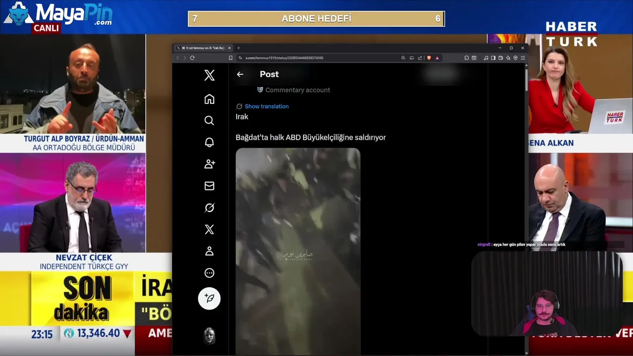
Task: Open the Brave VPN shield icon
Action: (515, 58)
